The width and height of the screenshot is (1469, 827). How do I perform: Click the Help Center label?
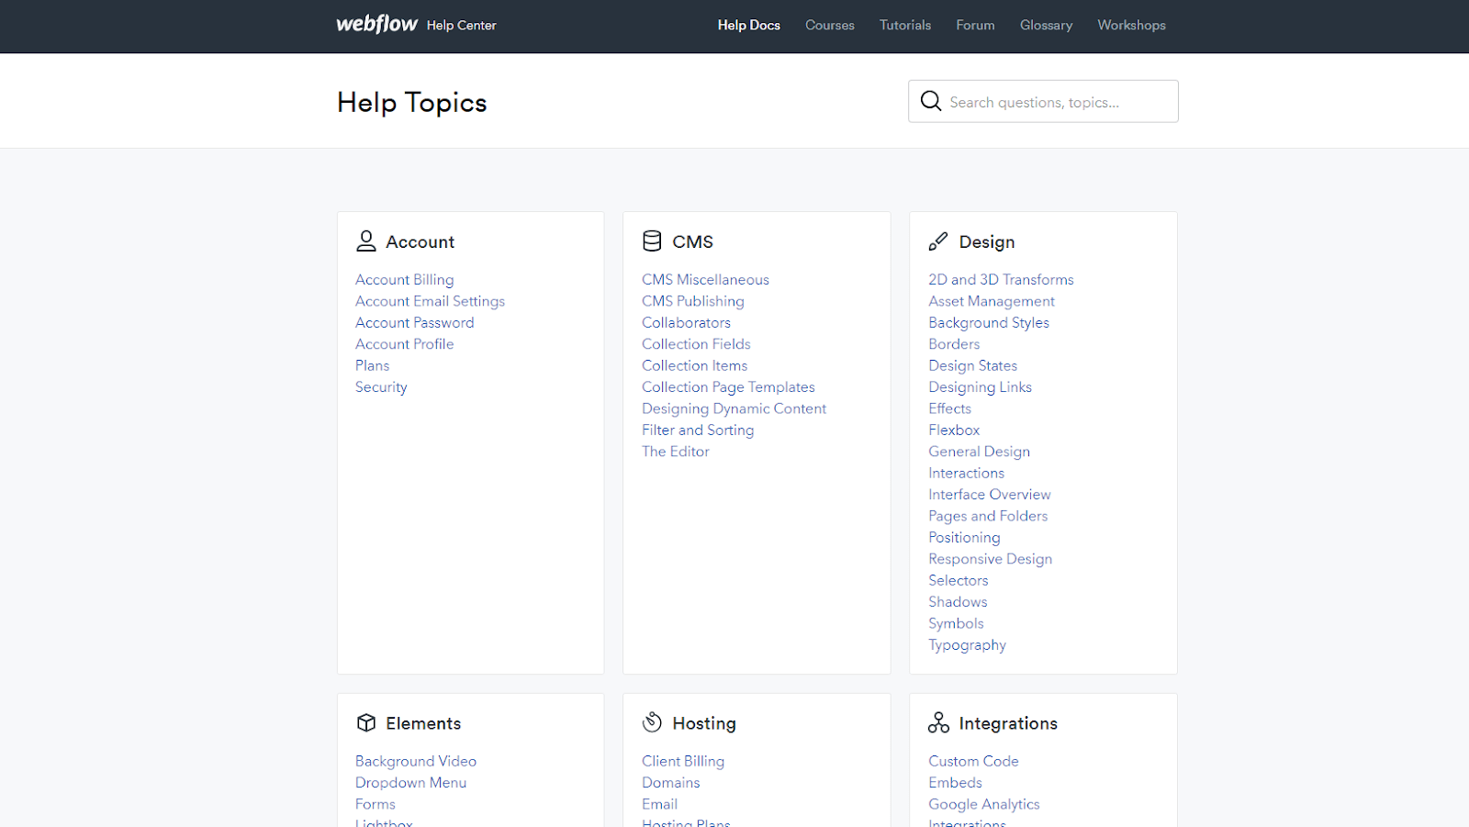[x=461, y=26]
